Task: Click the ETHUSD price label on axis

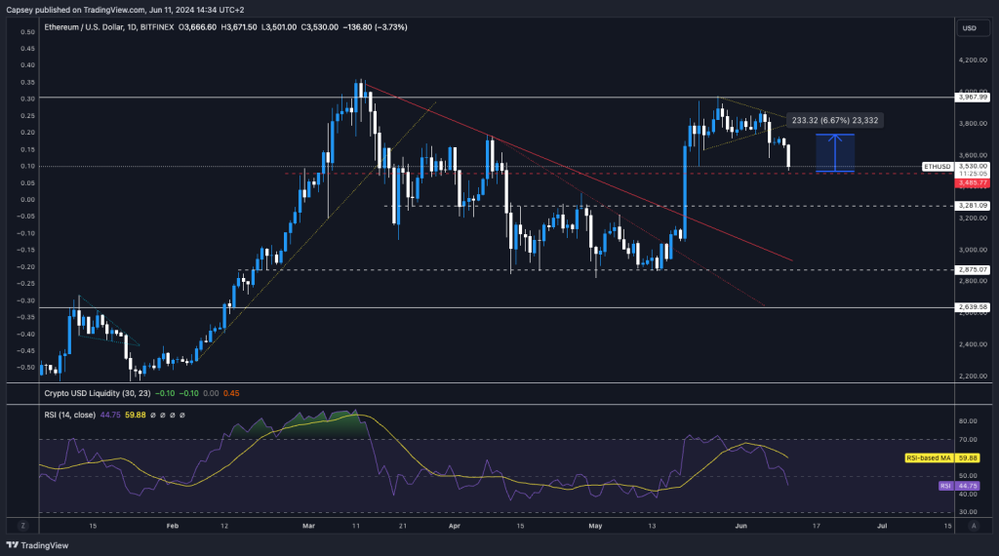Action: (x=937, y=167)
